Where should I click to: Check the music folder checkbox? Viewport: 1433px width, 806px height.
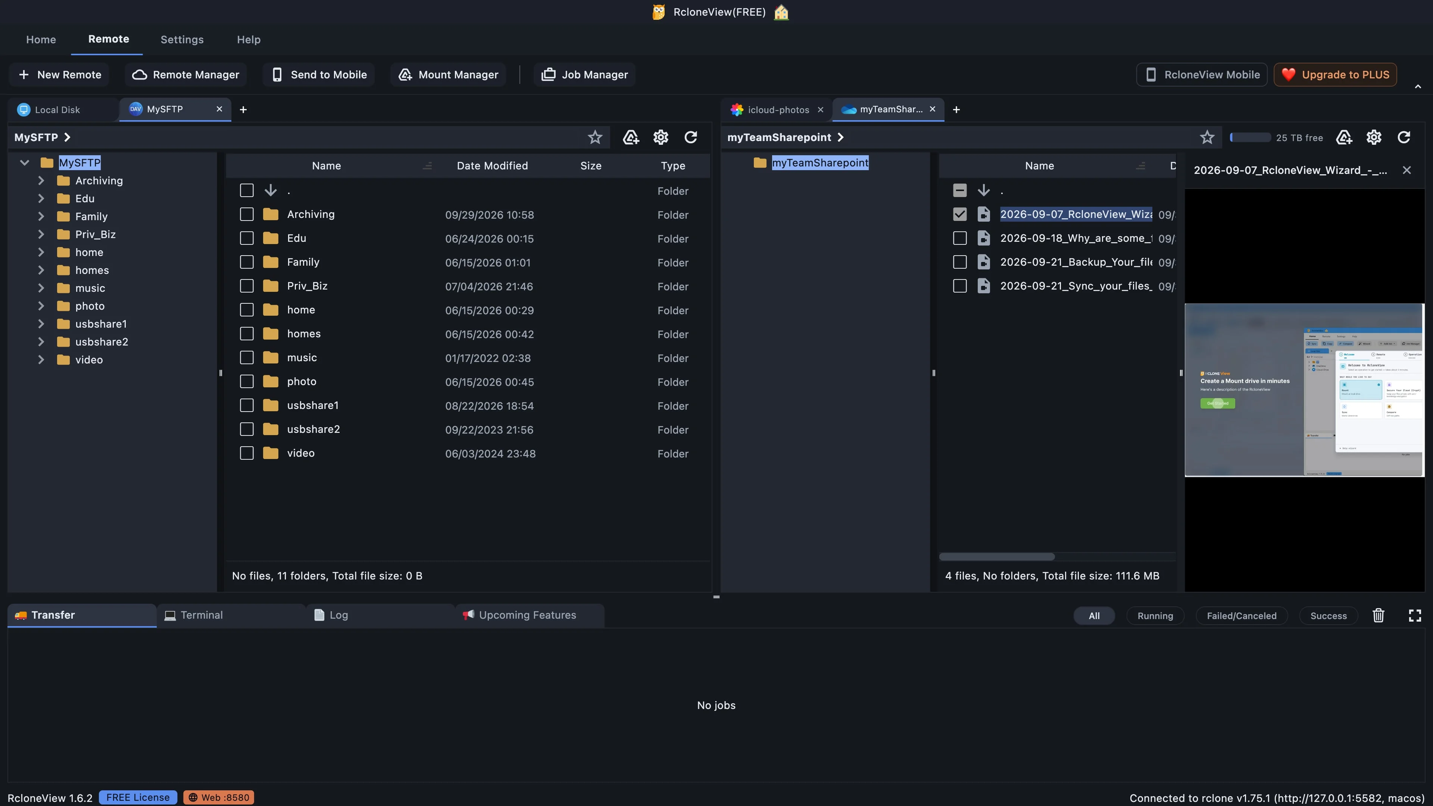tap(246, 358)
